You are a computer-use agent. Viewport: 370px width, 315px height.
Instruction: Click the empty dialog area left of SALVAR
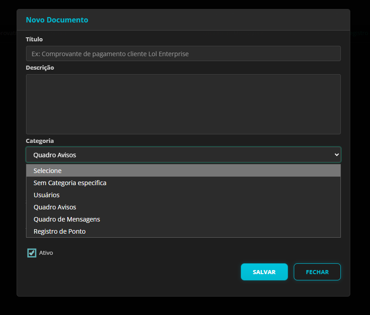click(x=135, y=272)
